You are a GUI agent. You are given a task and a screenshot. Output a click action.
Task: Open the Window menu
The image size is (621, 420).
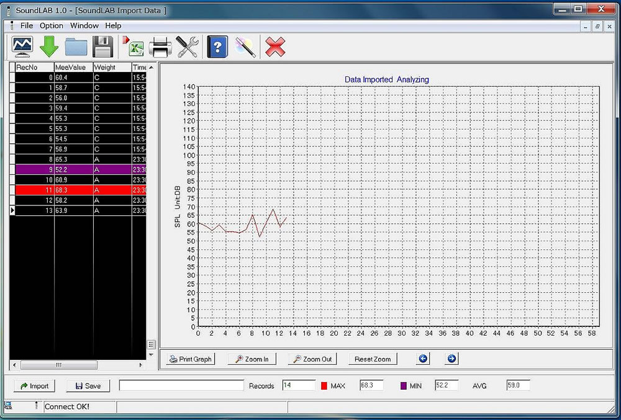(84, 25)
